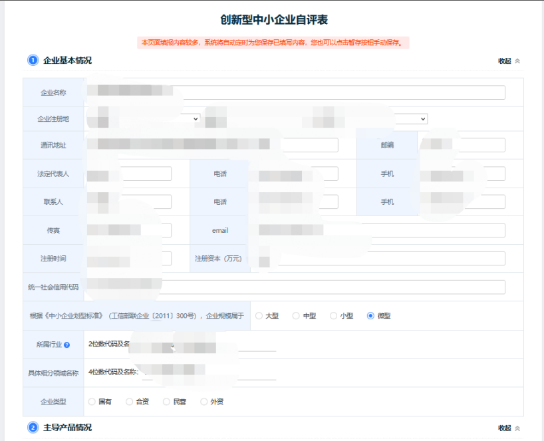
Task: Click the collapse chevron beside the top 收起
Action: coord(518,60)
